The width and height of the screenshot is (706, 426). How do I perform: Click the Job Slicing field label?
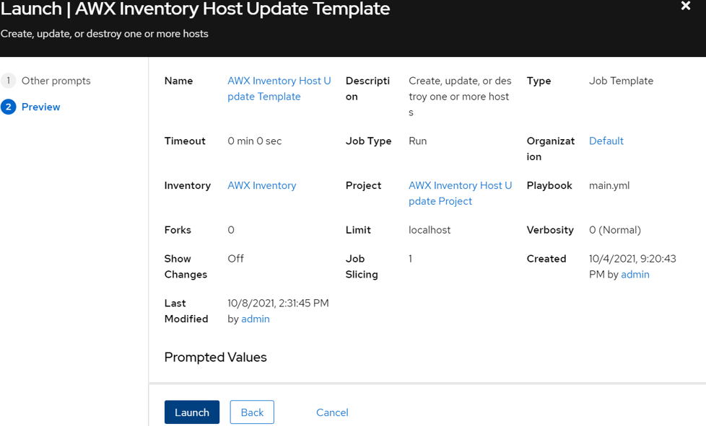(x=362, y=267)
